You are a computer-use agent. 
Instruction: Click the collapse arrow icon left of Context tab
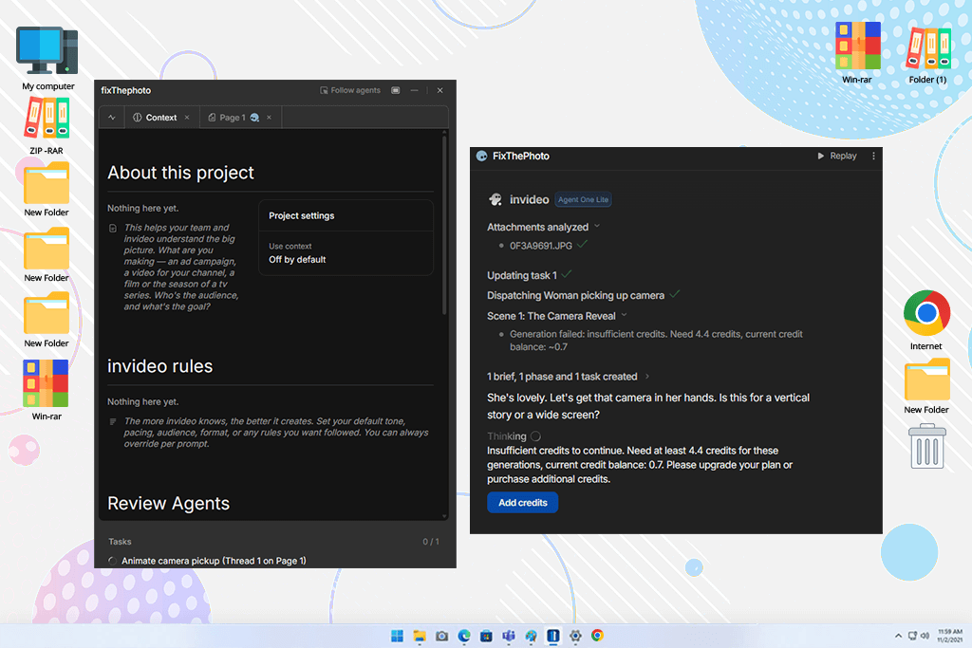tap(112, 117)
